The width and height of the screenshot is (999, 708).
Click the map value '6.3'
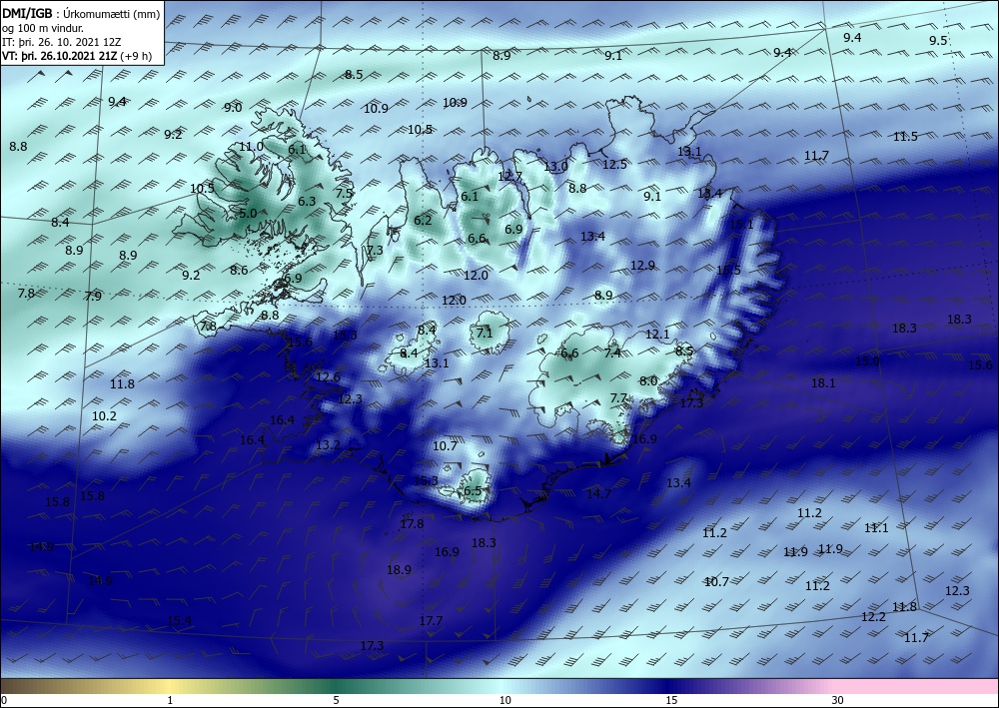click(307, 201)
